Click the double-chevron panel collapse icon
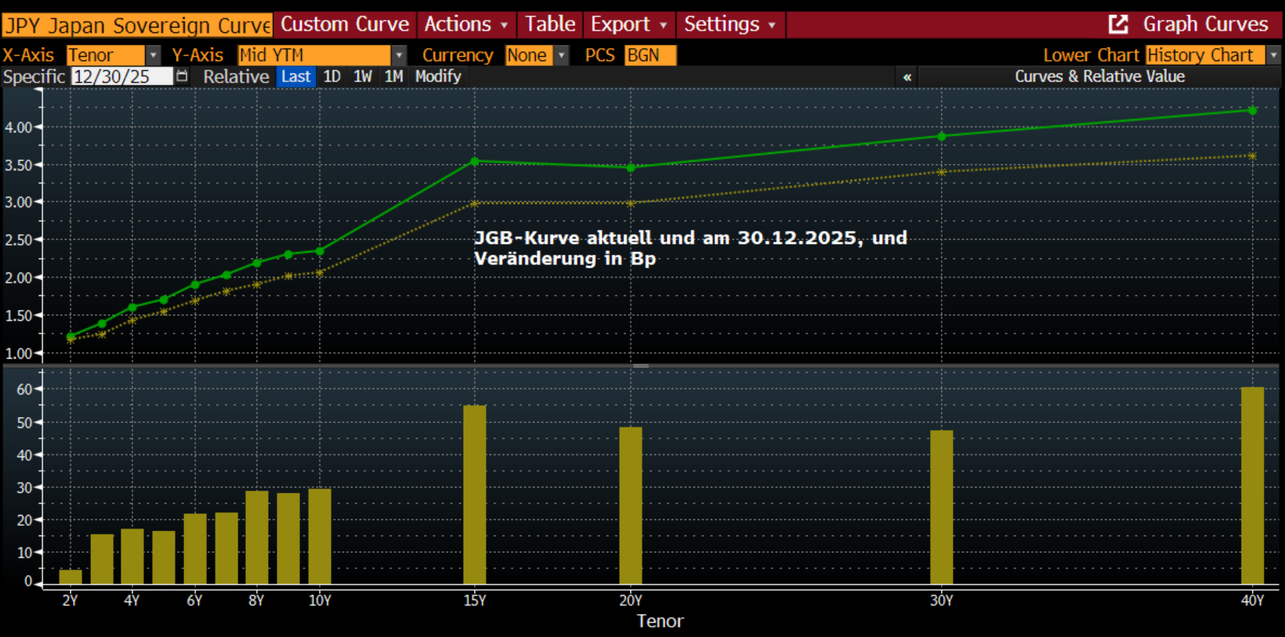Viewport: 1285px width, 637px height. [x=907, y=76]
